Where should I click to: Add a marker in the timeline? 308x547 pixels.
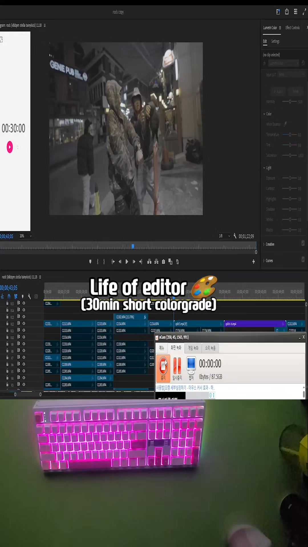pyautogui.click(x=23, y=296)
